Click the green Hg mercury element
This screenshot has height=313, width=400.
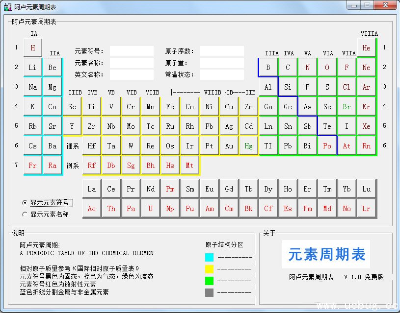tap(248, 146)
